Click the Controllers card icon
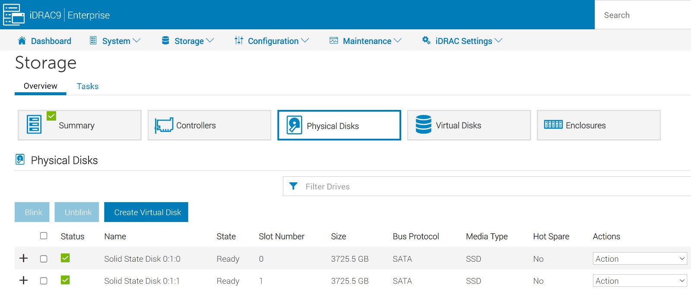Viewport: 691px width, 300px height. [164, 125]
